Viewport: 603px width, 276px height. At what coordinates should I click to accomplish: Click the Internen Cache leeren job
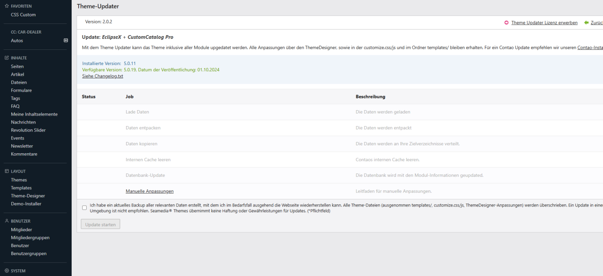[148, 160]
